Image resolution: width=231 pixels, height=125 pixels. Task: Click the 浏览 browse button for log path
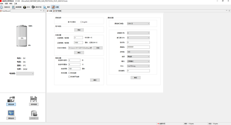(x=98, y=48)
